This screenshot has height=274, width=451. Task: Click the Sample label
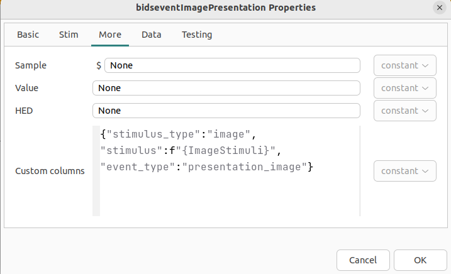click(31, 65)
